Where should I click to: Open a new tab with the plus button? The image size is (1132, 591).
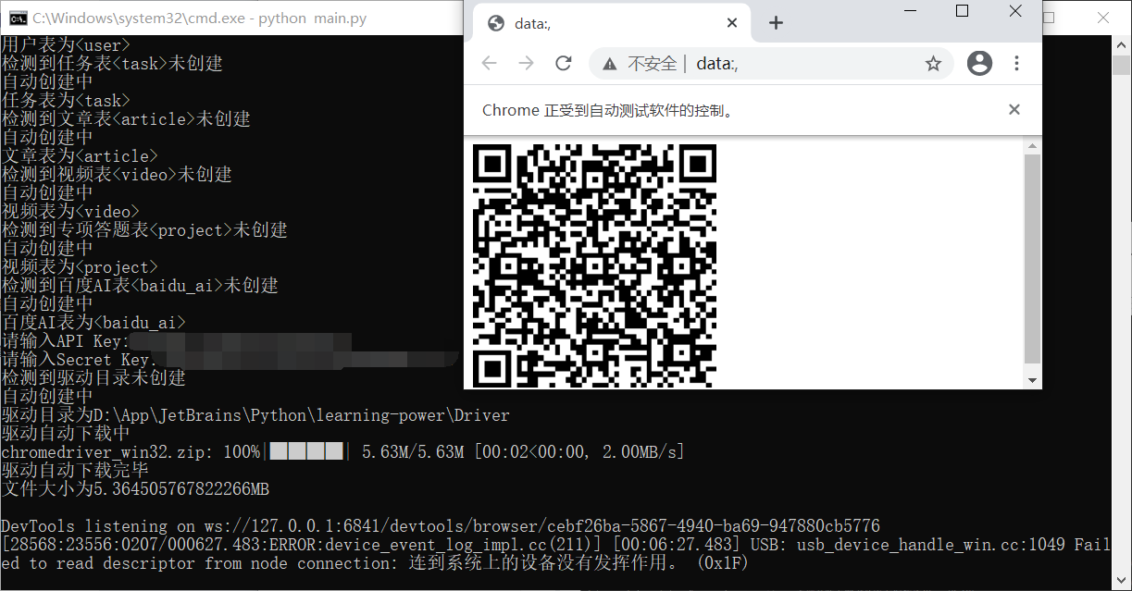pyautogui.click(x=777, y=23)
